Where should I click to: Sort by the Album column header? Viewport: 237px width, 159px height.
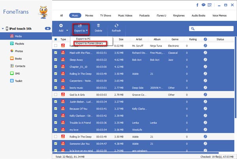click(157, 39)
